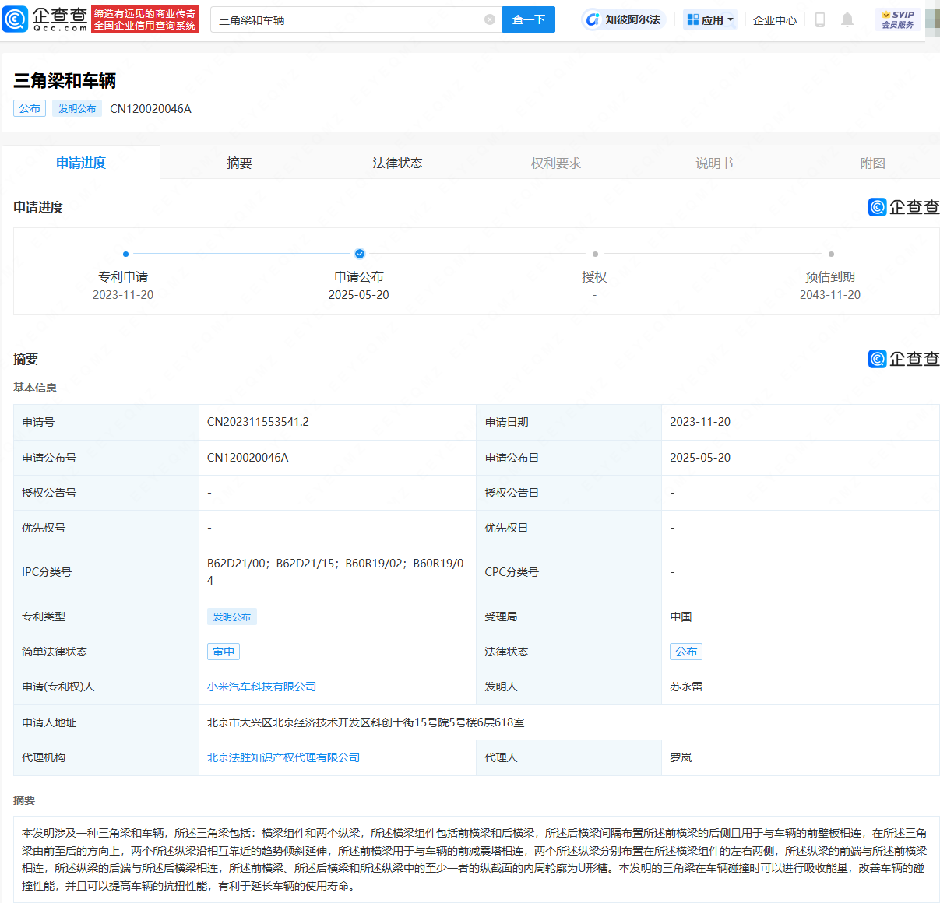The image size is (940, 903).
Task: Switch to the 摘要 tab
Action: [239, 163]
